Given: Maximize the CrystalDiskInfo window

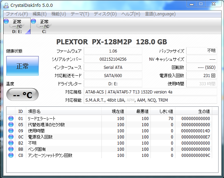Looking at the screenshot, I should (x=201, y=4).
